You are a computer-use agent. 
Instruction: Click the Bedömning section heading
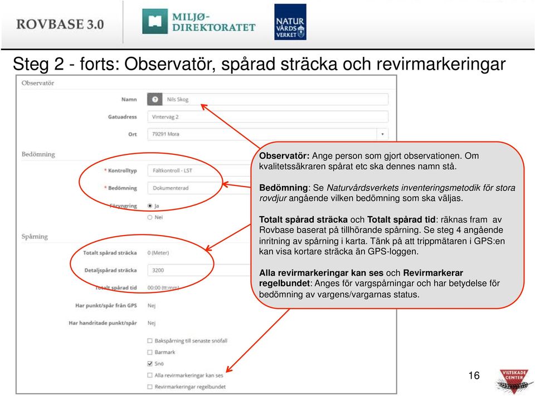(x=38, y=154)
